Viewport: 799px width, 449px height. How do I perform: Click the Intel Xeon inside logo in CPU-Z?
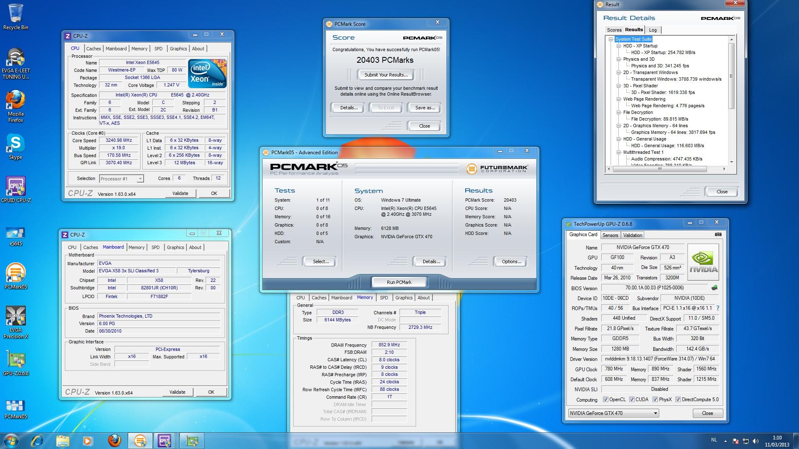pyautogui.click(x=207, y=74)
